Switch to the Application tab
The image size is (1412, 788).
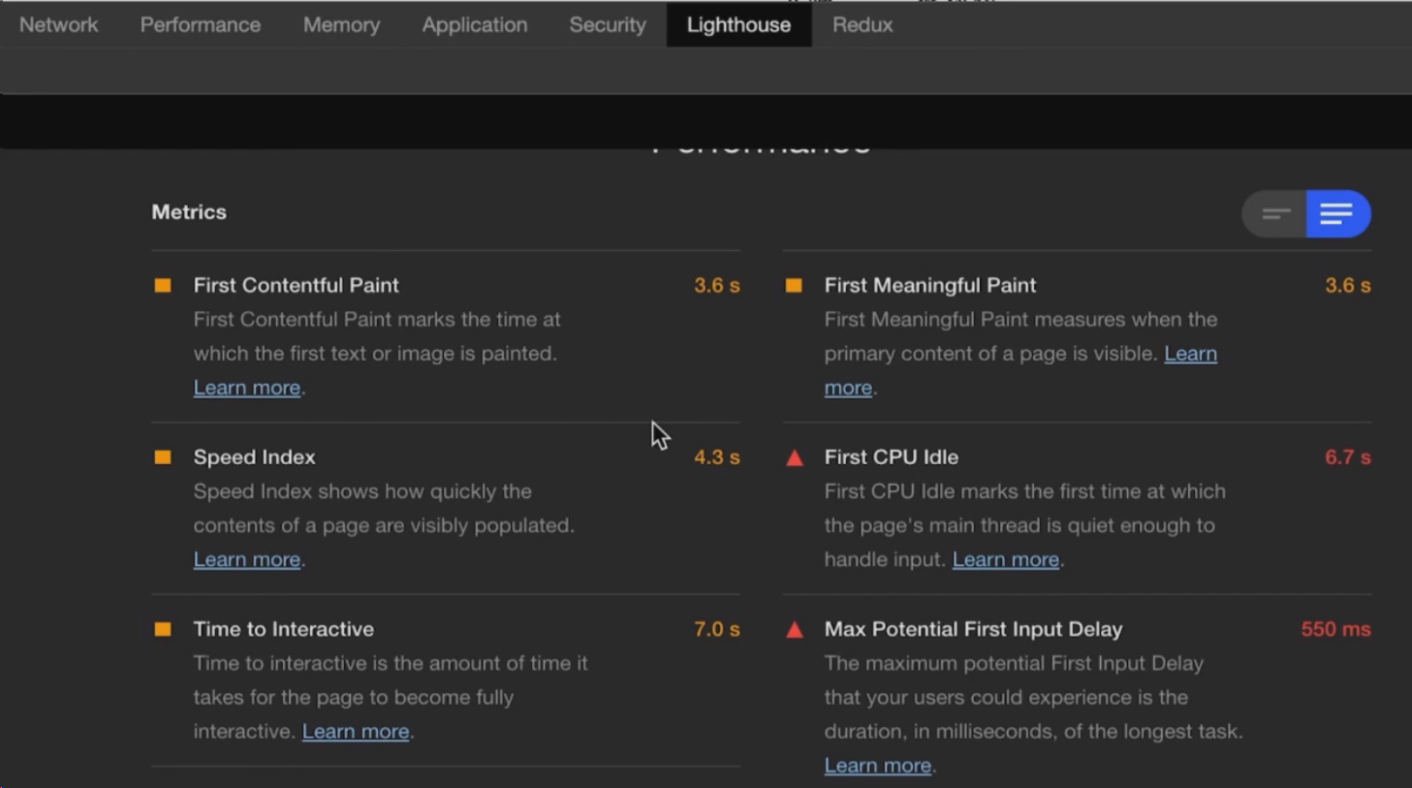[x=475, y=24]
